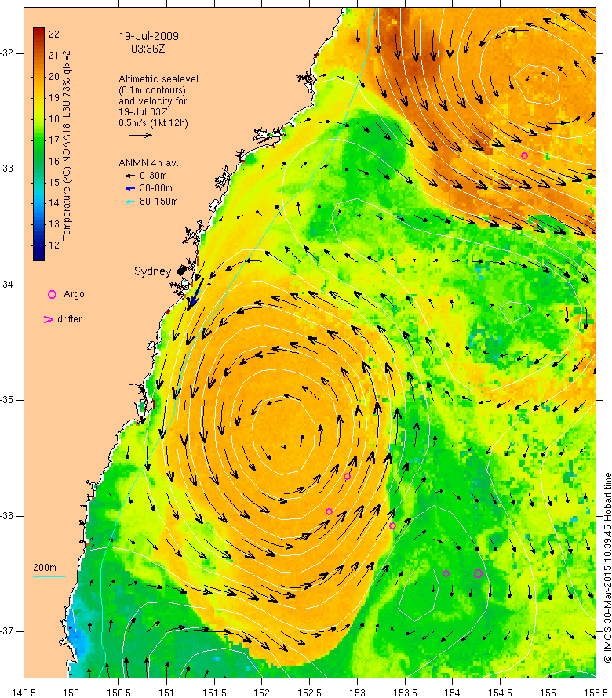Click the cyan 80-150m arrow legend symbol
Screen dimensions: 612x698
coord(130,202)
